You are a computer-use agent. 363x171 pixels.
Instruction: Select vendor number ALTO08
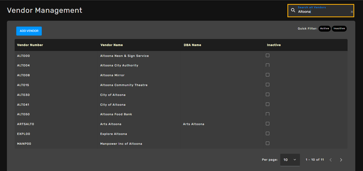(23, 75)
